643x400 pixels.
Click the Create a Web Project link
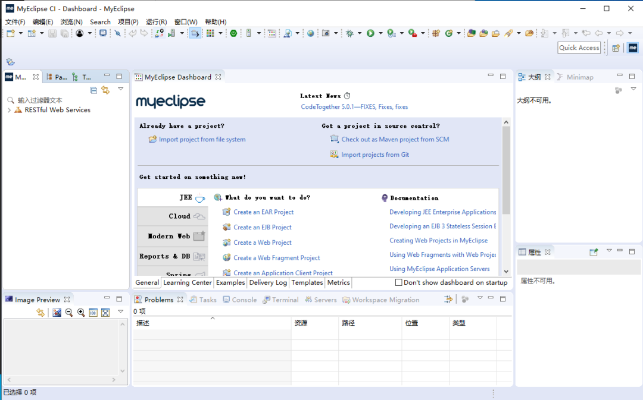click(x=263, y=242)
